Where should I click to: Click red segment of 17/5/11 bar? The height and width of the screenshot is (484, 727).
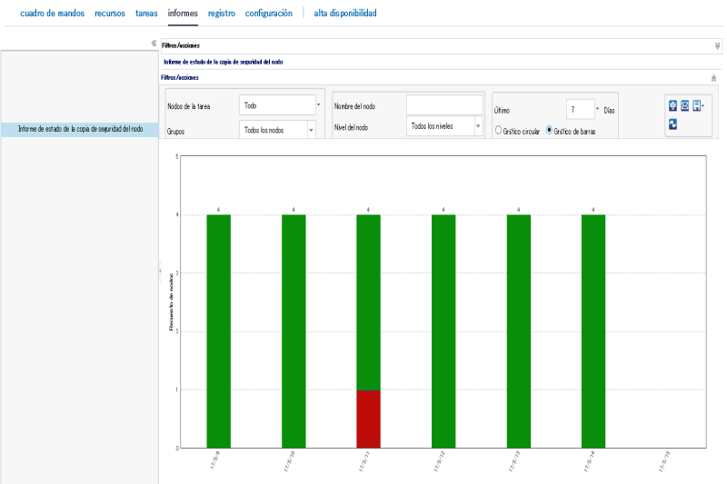(x=368, y=420)
